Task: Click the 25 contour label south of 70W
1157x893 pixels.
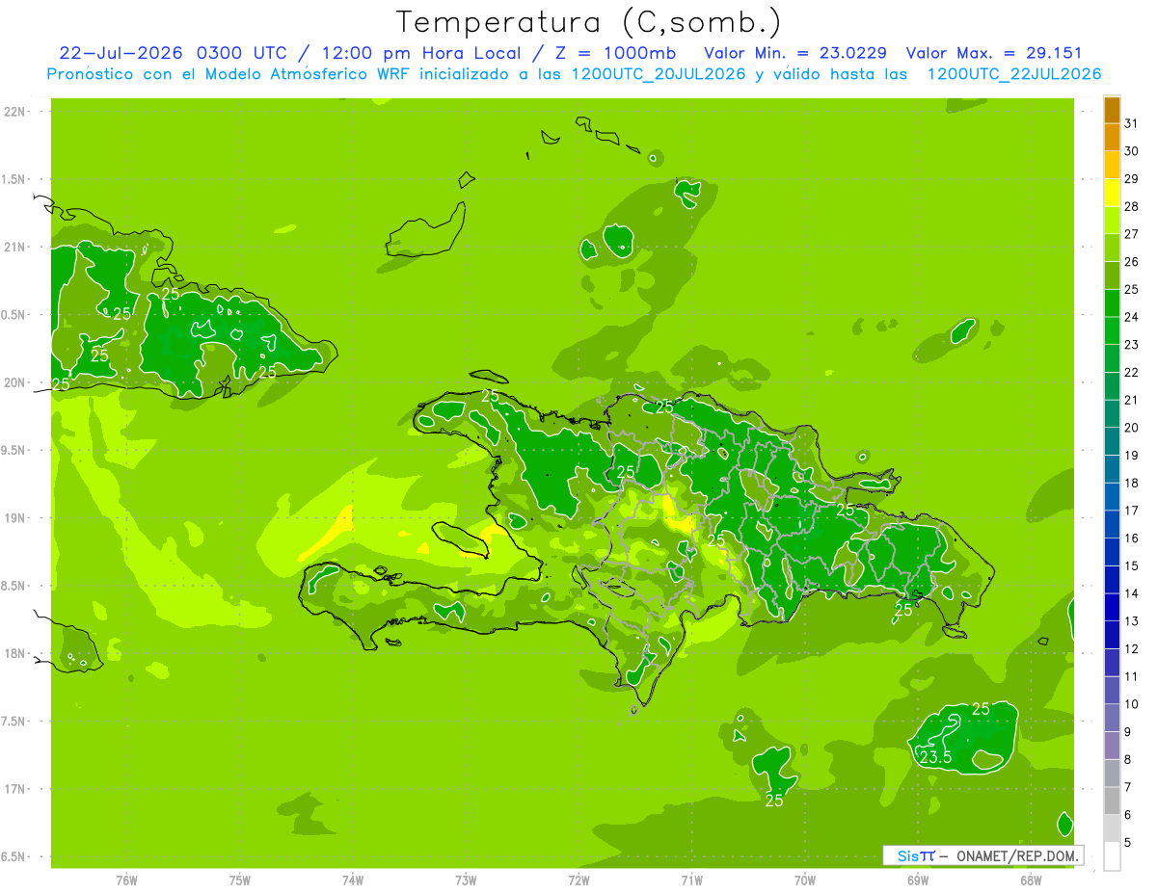Action: point(774,801)
